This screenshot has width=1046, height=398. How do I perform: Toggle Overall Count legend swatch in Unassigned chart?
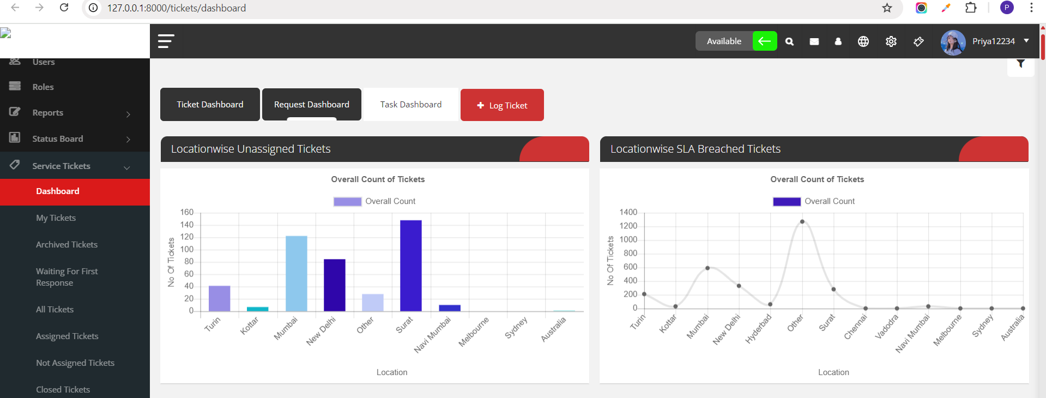click(347, 202)
